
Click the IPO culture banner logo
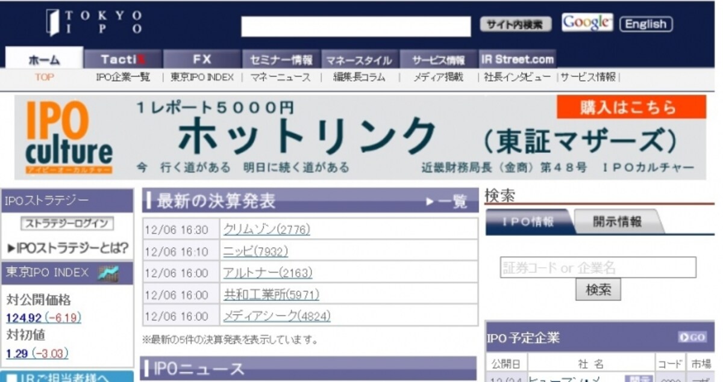coord(68,137)
